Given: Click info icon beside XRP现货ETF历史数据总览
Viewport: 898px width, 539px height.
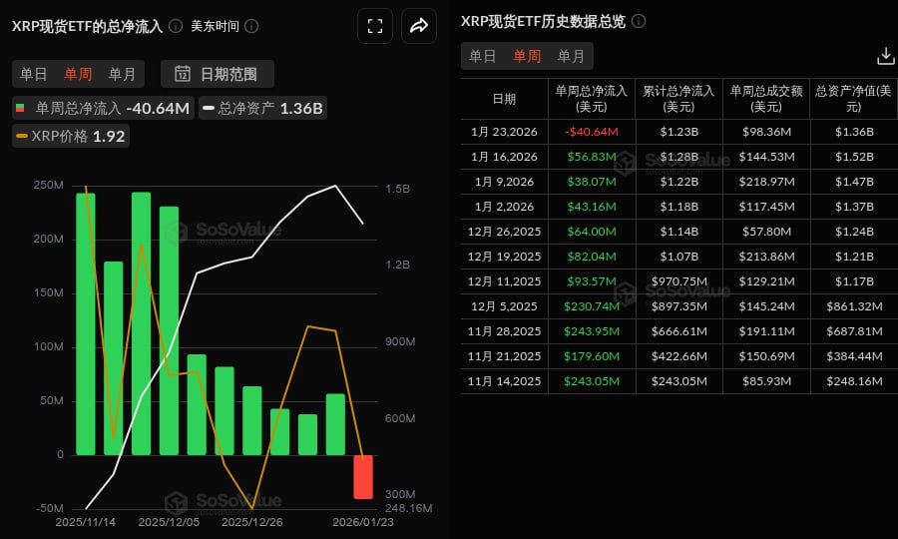Looking at the screenshot, I should [639, 21].
